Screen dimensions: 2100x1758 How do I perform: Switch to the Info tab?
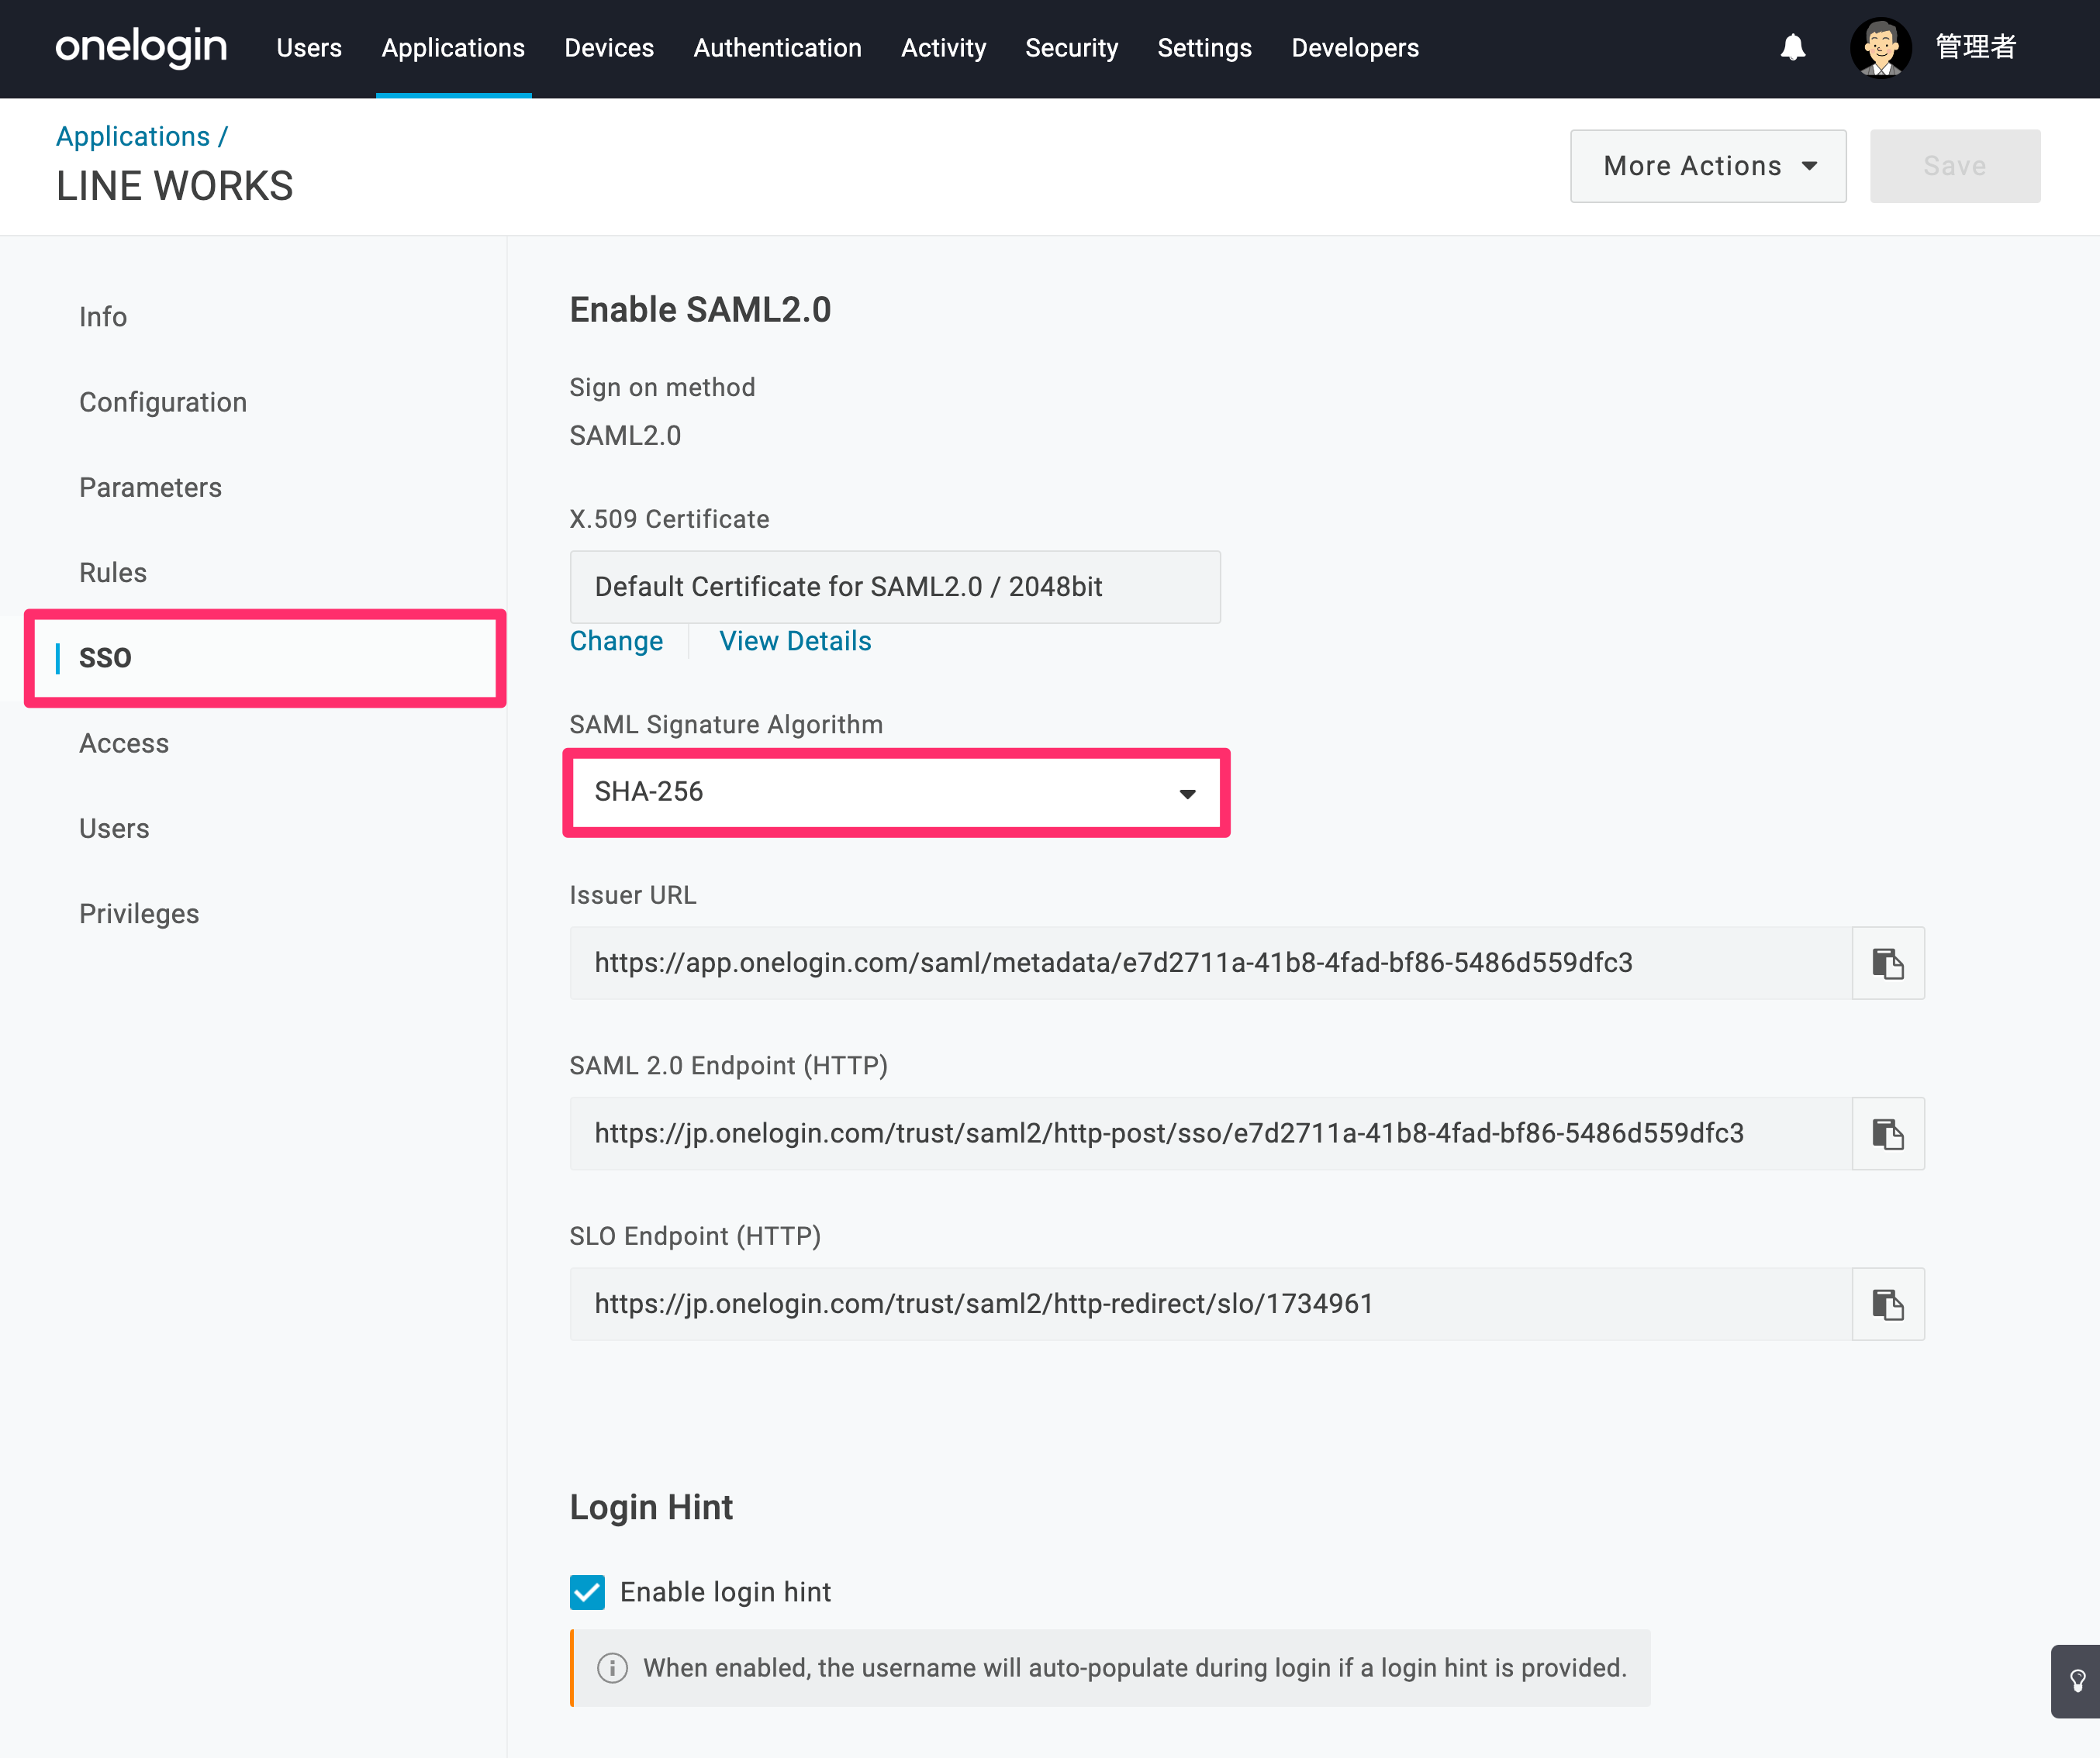coord(103,317)
